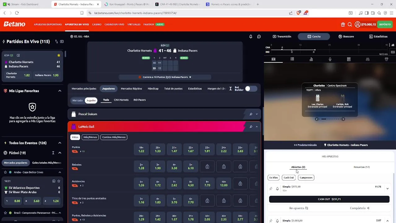Select the Más/Menos filter for LaMelo Ball
Viewport: 396px width, 223px height.
tap(90, 137)
